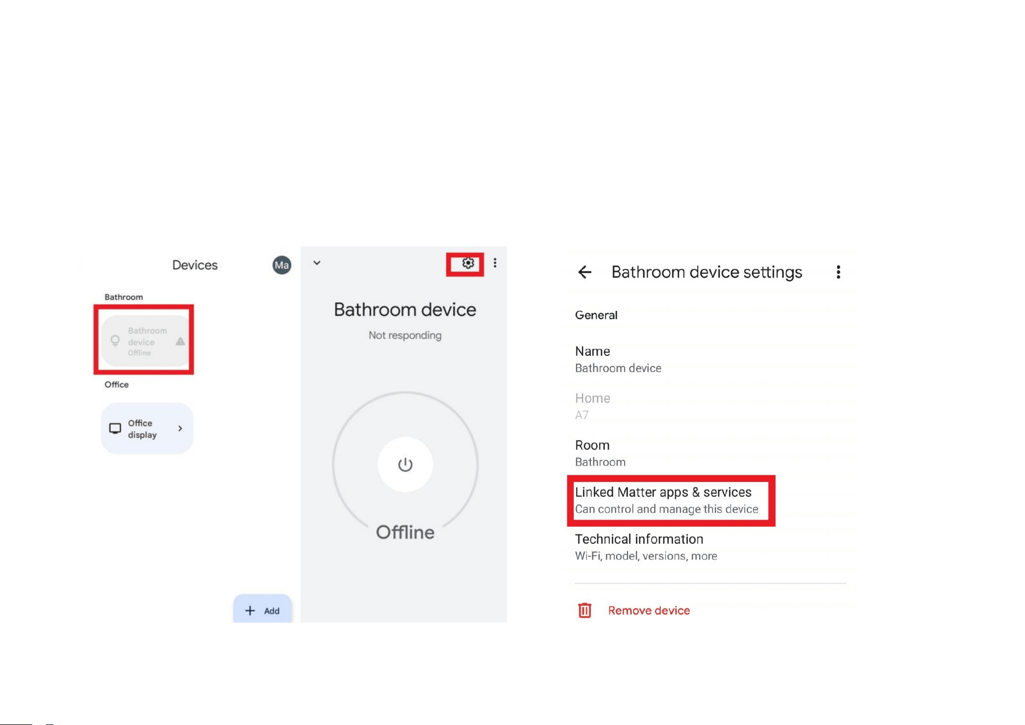Expand the Office display chevron arrow
1025x725 pixels.
click(180, 428)
